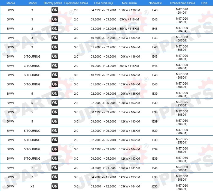Viewport: 213px width, 191px height.
Task: Click the ON diesel icon in the 04.1998 -> 09.2001 row
Action: [x=55, y=10]
